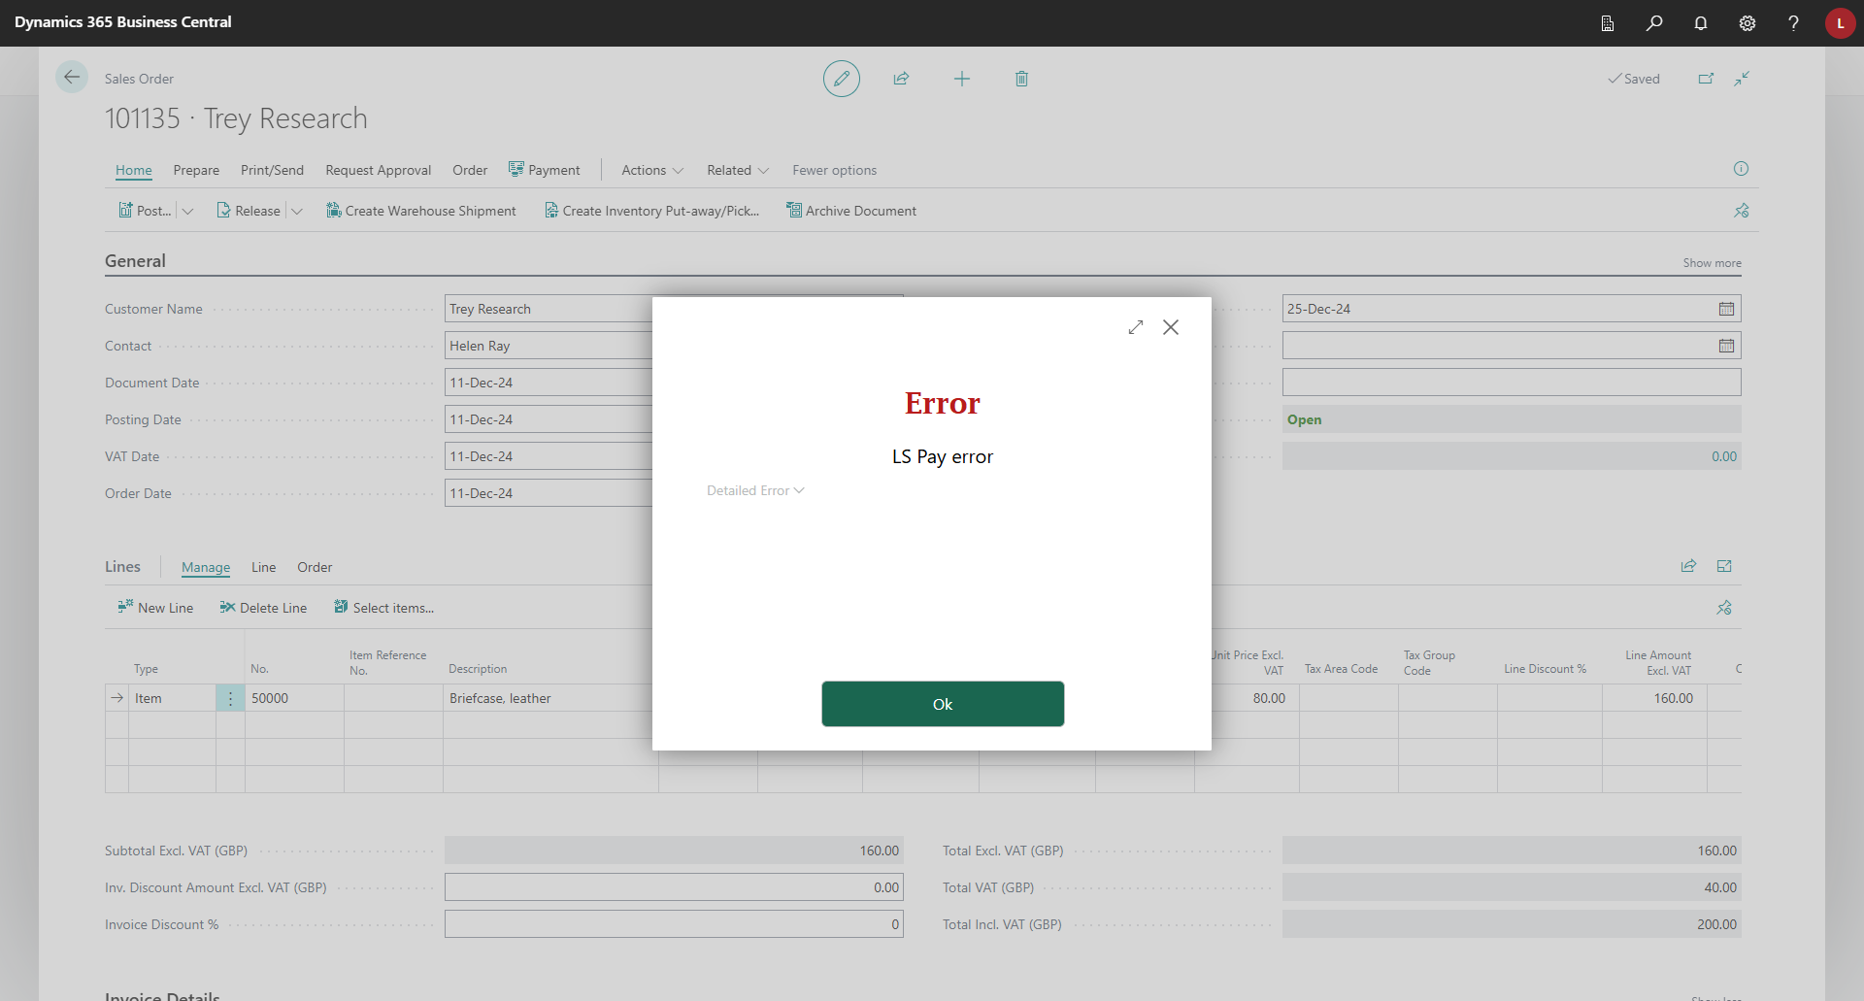
Task: Click the Fewer options link
Action: coord(834,170)
